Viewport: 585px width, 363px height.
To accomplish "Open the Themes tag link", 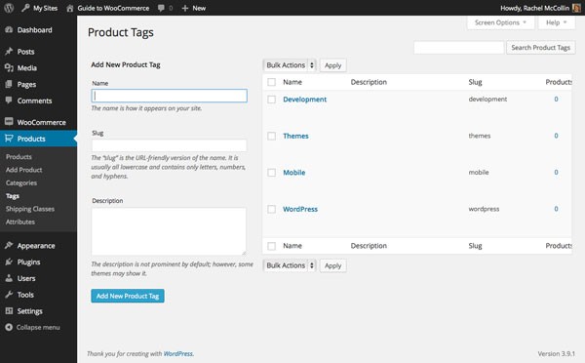I will pos(295,136).
